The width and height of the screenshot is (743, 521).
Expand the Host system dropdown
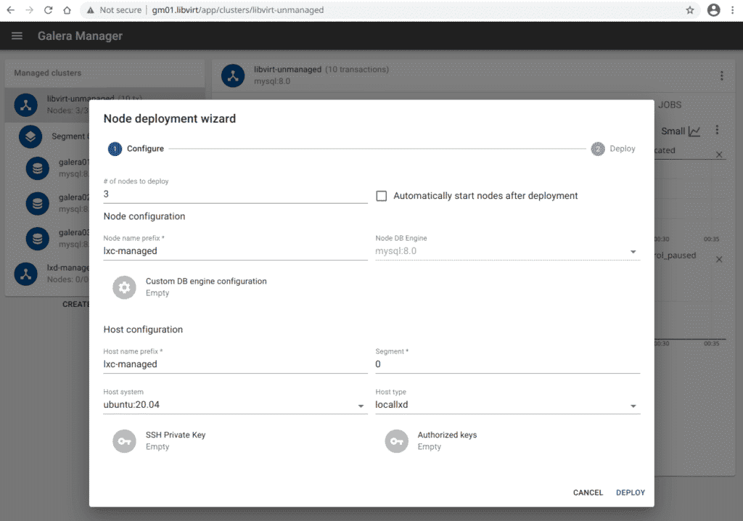pyautogui.click(x=361, y=406)
